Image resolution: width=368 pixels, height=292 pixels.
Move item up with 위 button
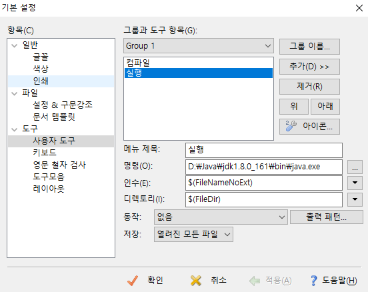click(294, 107)
